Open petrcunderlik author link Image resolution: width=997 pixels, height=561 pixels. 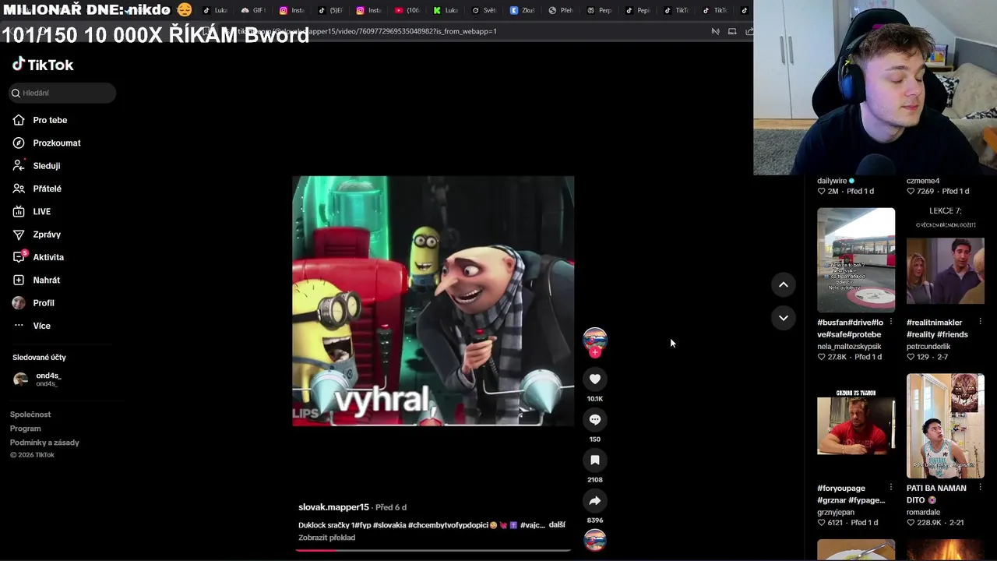928,347
